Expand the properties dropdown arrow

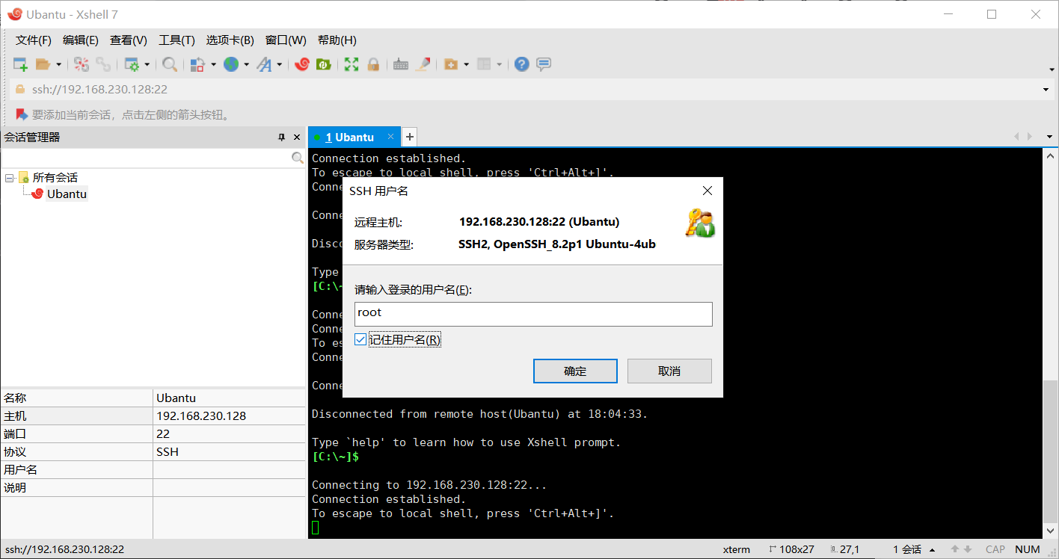[147, 65]
